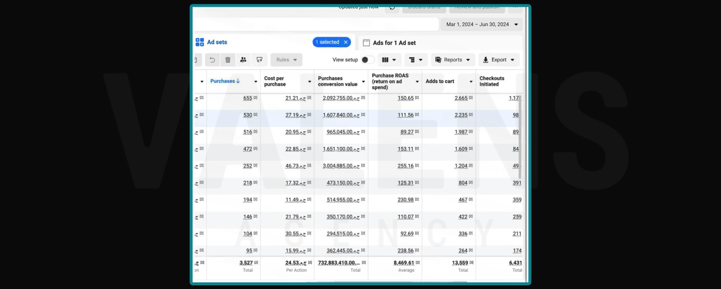Click the purchases value 146
This screenshot has height=289, width=721.
pyautogui.click(x=247, y=216)
